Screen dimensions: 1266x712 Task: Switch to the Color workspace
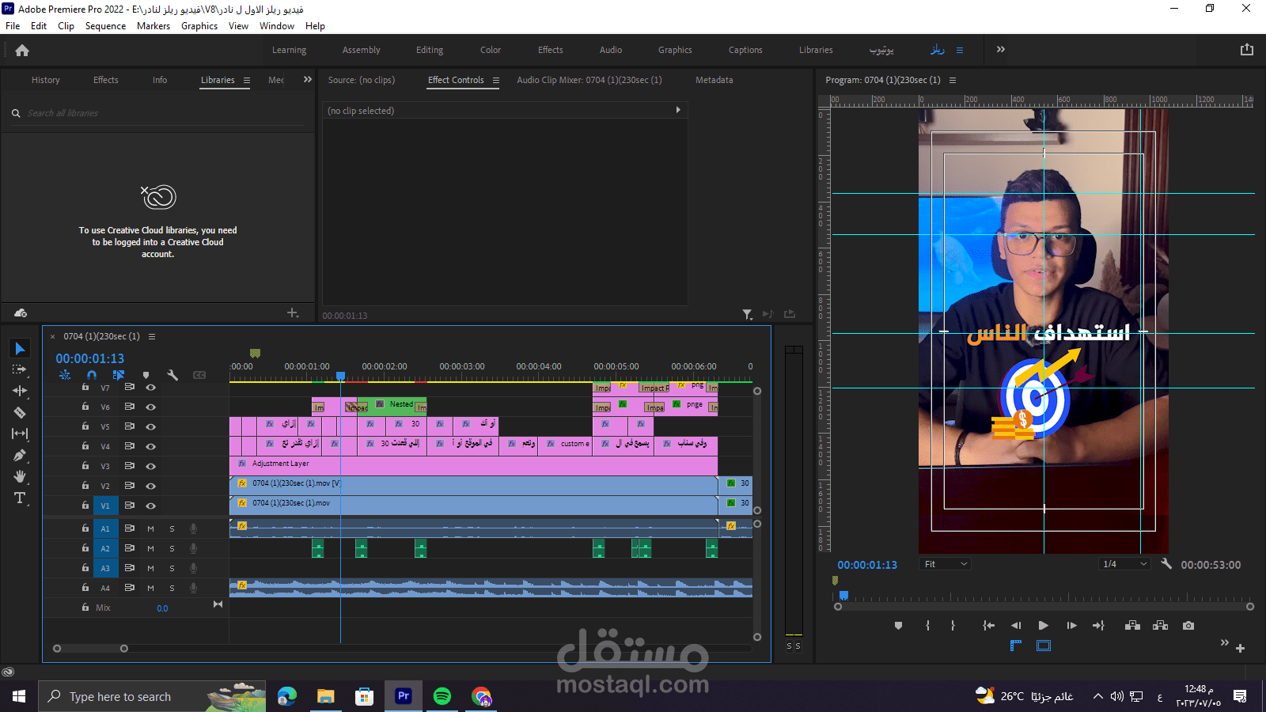(491, 50)
